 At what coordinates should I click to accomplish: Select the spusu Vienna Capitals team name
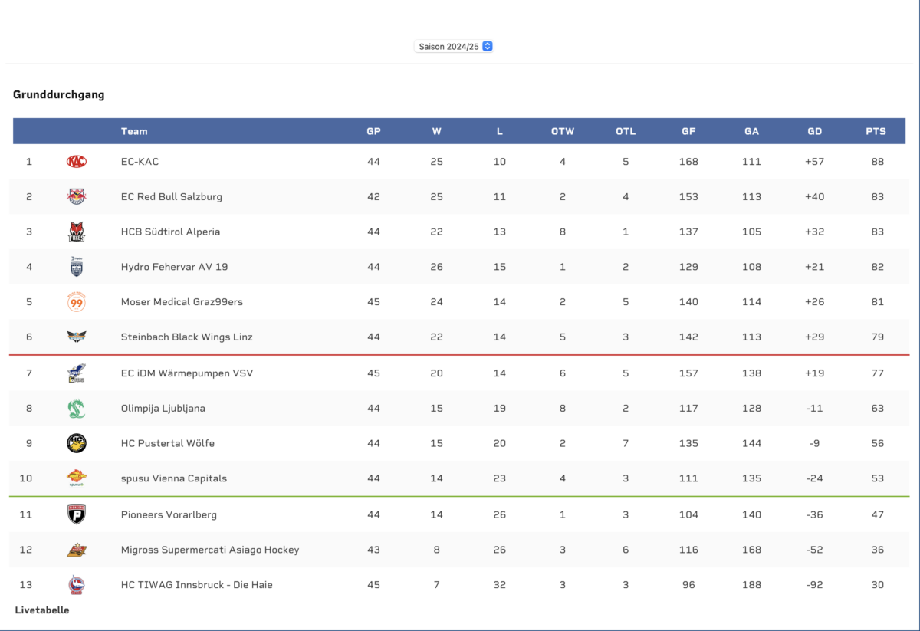[174, 478]
